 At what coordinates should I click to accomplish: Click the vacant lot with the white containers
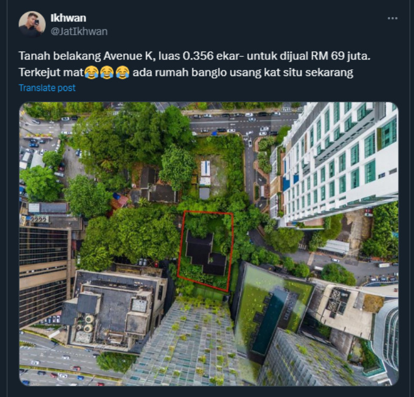[x=214, y=175]
